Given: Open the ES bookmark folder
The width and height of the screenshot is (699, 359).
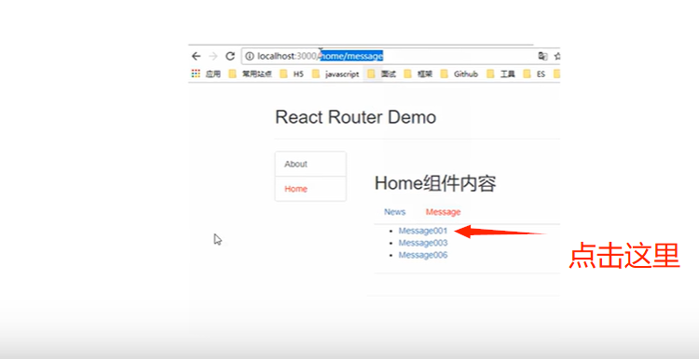Looking at the screenshot, I should [535, 74].
